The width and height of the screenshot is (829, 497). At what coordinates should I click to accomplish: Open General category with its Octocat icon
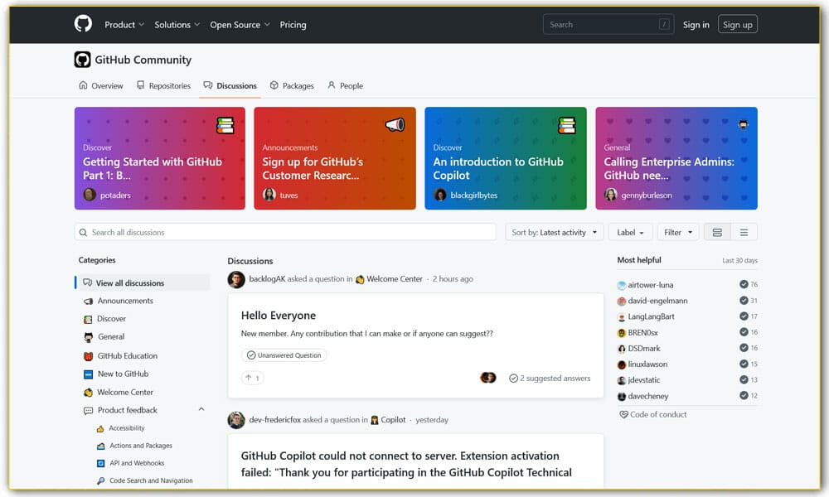87,337
